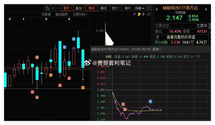Click stock code 159566
This screenshot has height=125, width=215.
pos(180,13)
